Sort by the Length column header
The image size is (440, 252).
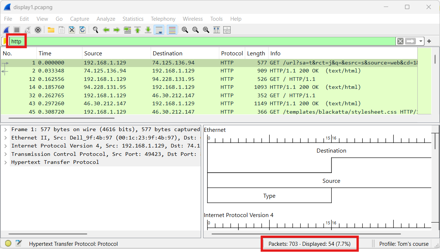point(256,53)
